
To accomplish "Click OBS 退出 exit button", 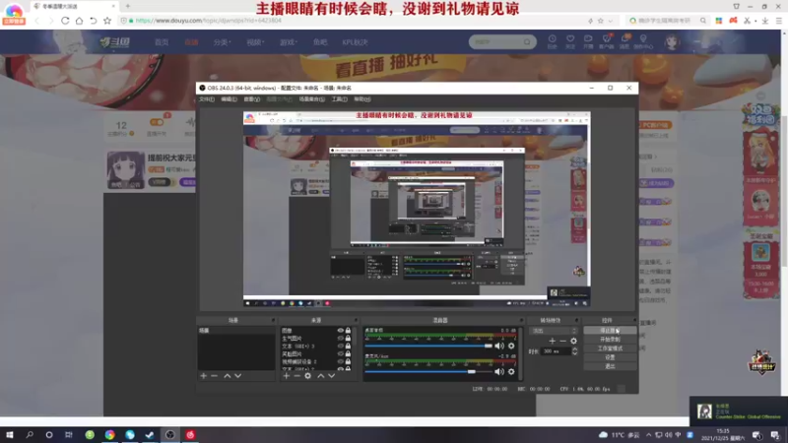I will click(610, 366).
